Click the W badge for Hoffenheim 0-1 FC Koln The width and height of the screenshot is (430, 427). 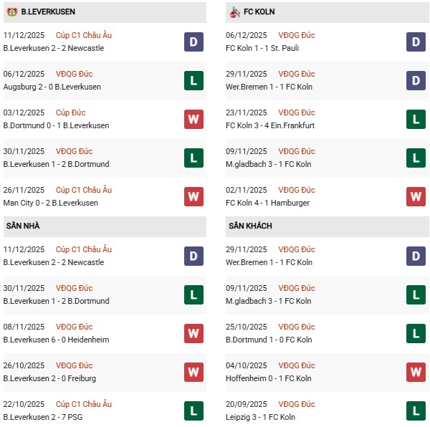point(416,373)
